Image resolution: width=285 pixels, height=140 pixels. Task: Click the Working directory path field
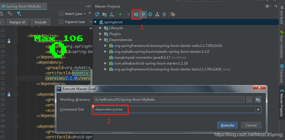click(x=169, y=100)
